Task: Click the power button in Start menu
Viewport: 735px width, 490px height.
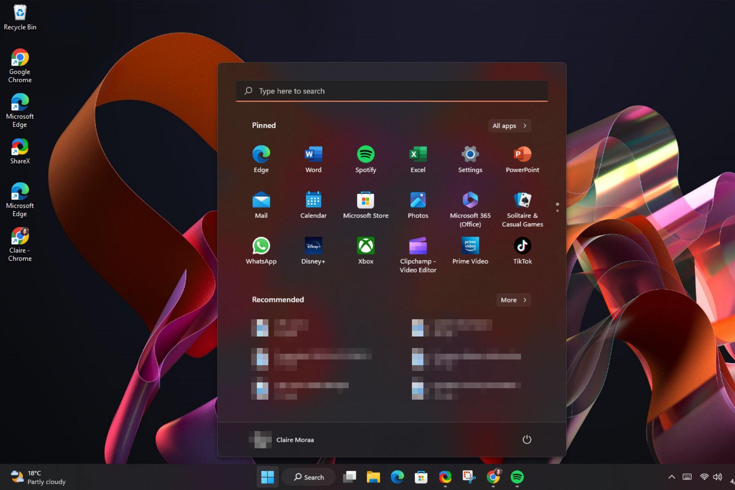Action: point(527,439)
